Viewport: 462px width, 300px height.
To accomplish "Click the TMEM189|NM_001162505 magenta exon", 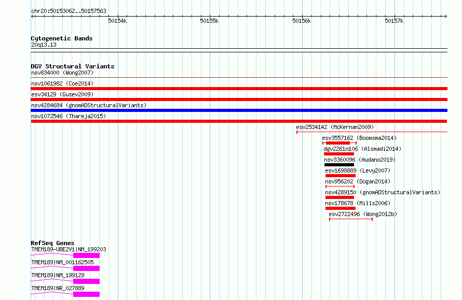I will [86, 268].
